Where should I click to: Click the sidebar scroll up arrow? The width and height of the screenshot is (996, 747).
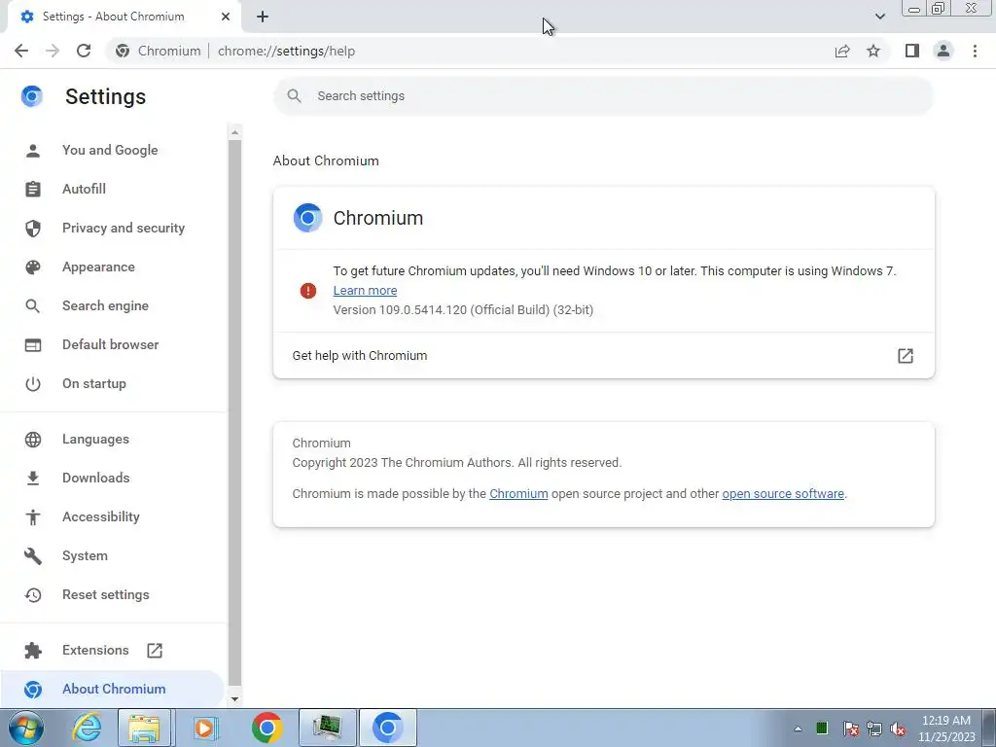pos(235,132)
